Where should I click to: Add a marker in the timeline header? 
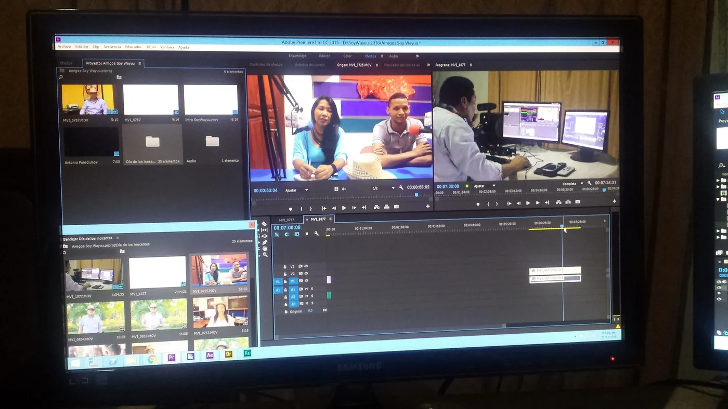point(307,234)
